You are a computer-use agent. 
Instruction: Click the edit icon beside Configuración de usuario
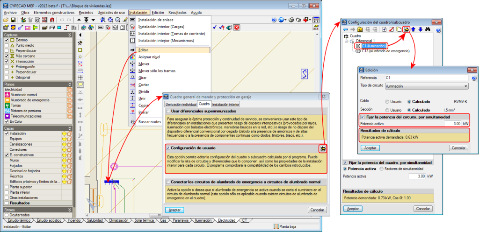(323, 148)
